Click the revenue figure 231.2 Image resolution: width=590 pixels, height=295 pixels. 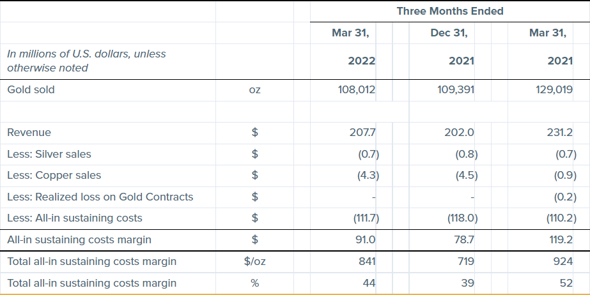coord(559,133)
